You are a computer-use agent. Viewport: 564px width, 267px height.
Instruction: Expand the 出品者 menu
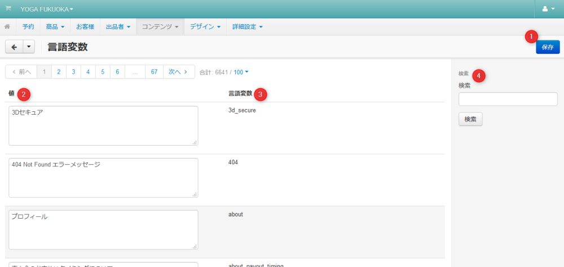tap(118, 26)
